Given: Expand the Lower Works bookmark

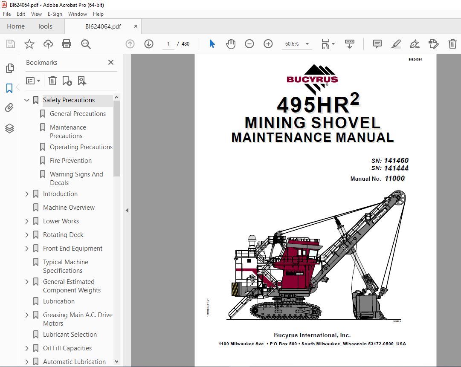Looking at the screenshot, I should [27, 221].
